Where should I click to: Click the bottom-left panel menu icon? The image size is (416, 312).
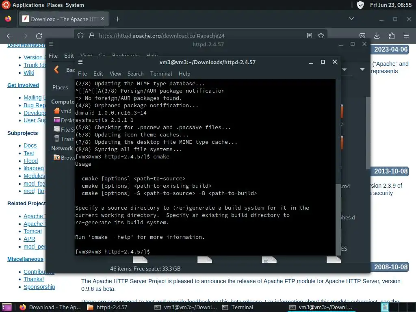click(x=6, y=307)
